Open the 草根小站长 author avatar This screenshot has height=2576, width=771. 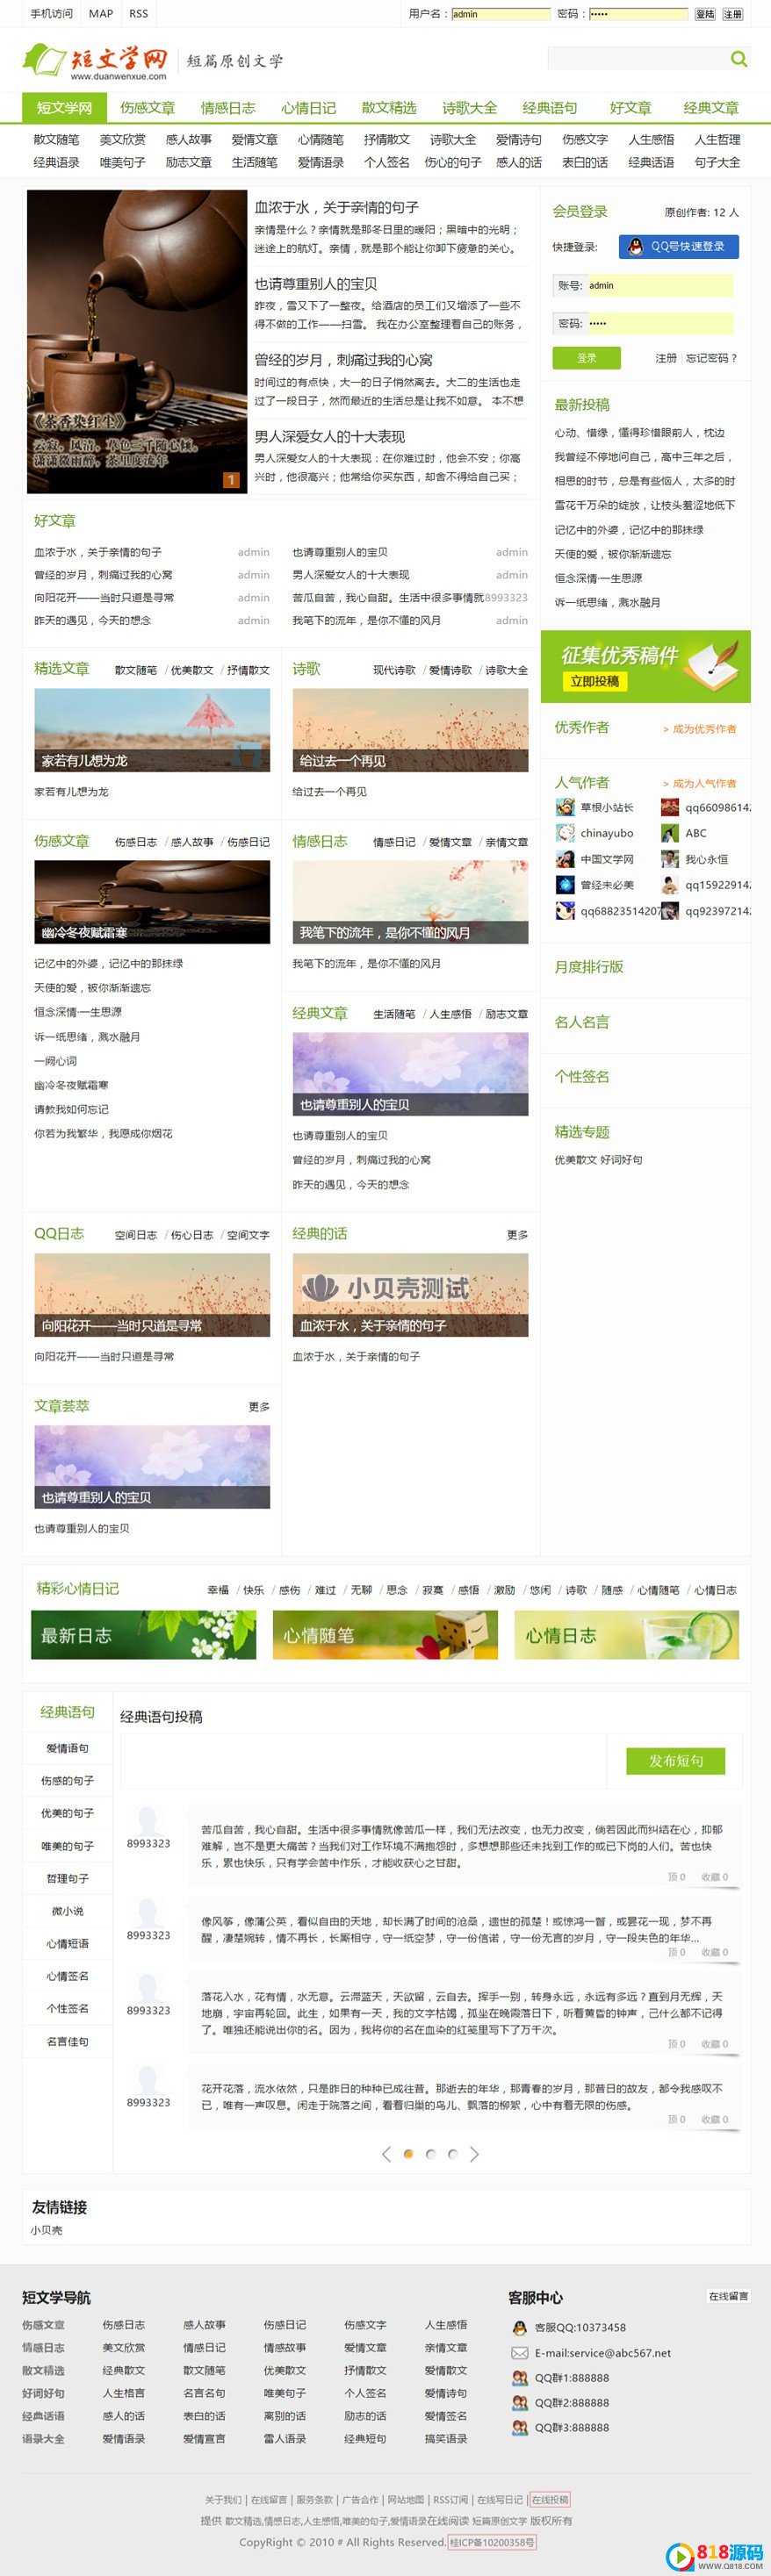[x=565, y=807]
